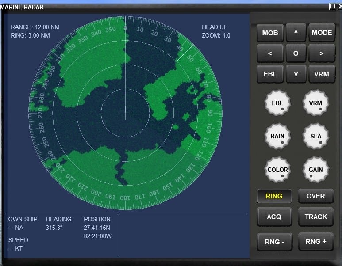342x266 pixels.
Task: Click the EBL rotary knob
Action: click(277, 103)
